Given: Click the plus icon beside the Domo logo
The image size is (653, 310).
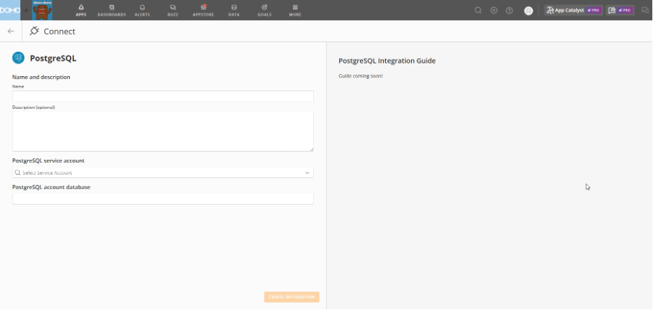Looking at the screenshot, I should pyautogui.click(x=26, y=10).
